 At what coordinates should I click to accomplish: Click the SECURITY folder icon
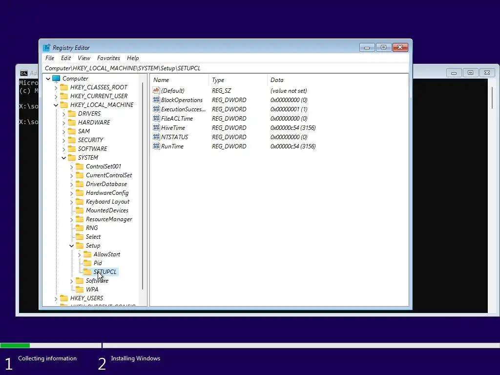coord(72,140)
